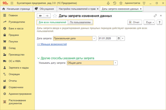Select the 'Для всех пользователей' mode

[52, 22]
